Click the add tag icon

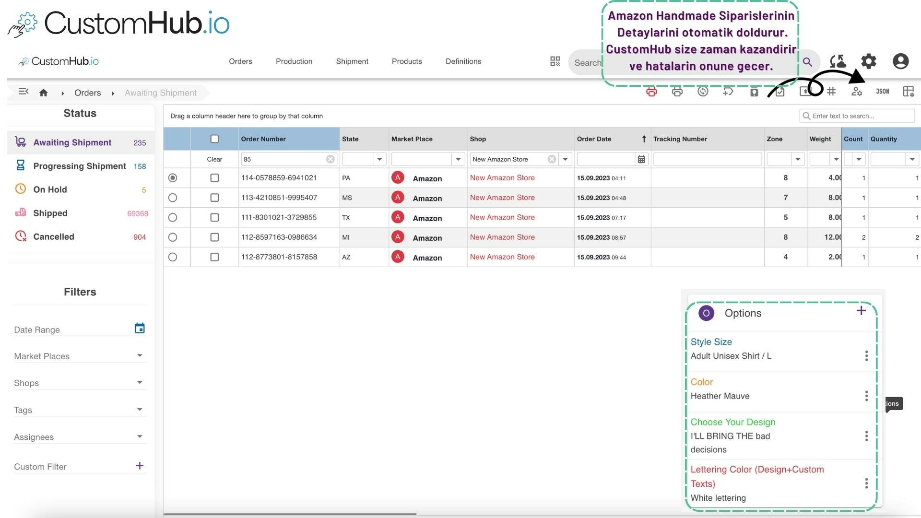[728, 91]
